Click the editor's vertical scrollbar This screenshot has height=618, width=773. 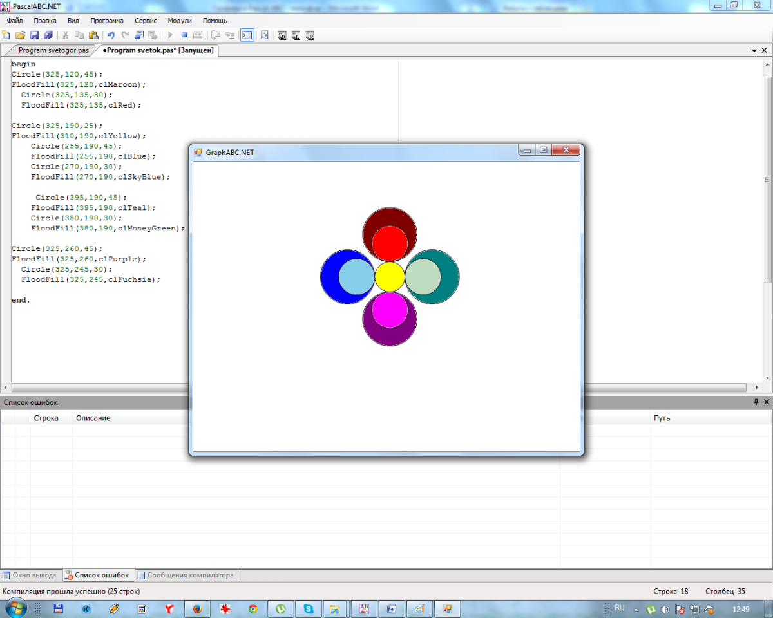(x=767, y=180)
